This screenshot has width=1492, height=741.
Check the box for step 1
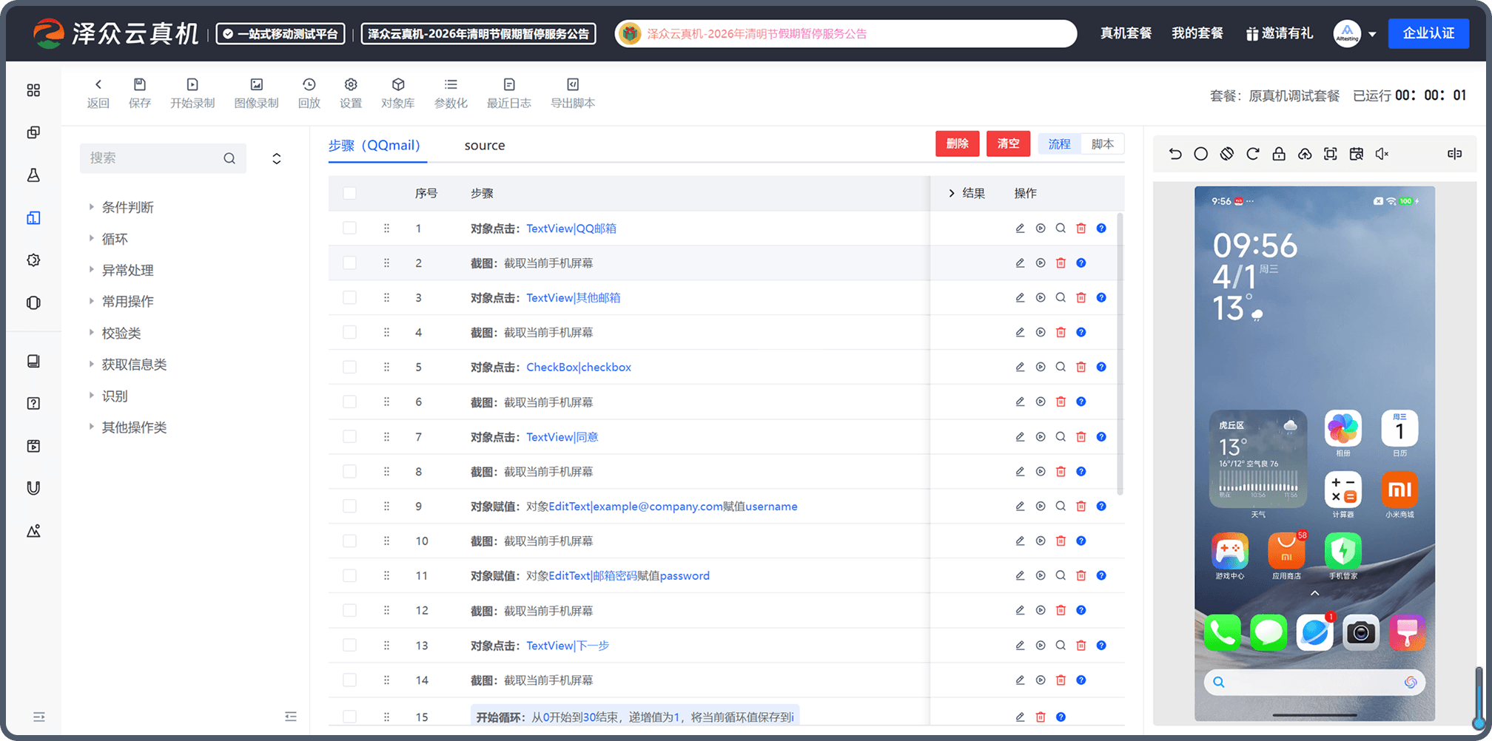pyautogui.click(x=349, y=229)
